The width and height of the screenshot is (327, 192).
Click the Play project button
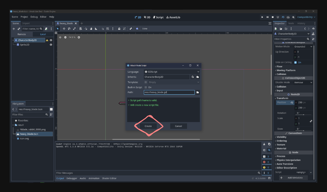point(262,17)
